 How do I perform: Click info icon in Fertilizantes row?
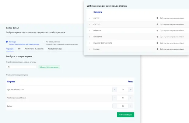(157, 37)
